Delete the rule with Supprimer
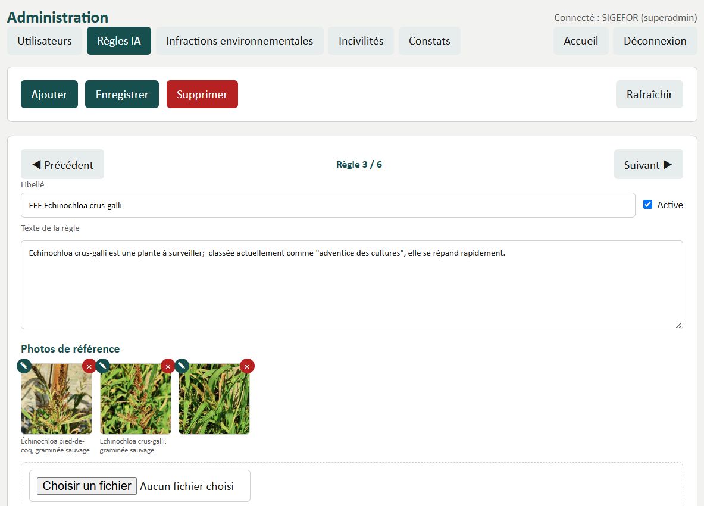Viewport: 704px width, 506px height. coord(202,94)
